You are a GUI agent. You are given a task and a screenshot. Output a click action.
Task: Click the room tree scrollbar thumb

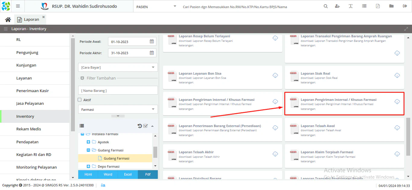pos(155,152)
